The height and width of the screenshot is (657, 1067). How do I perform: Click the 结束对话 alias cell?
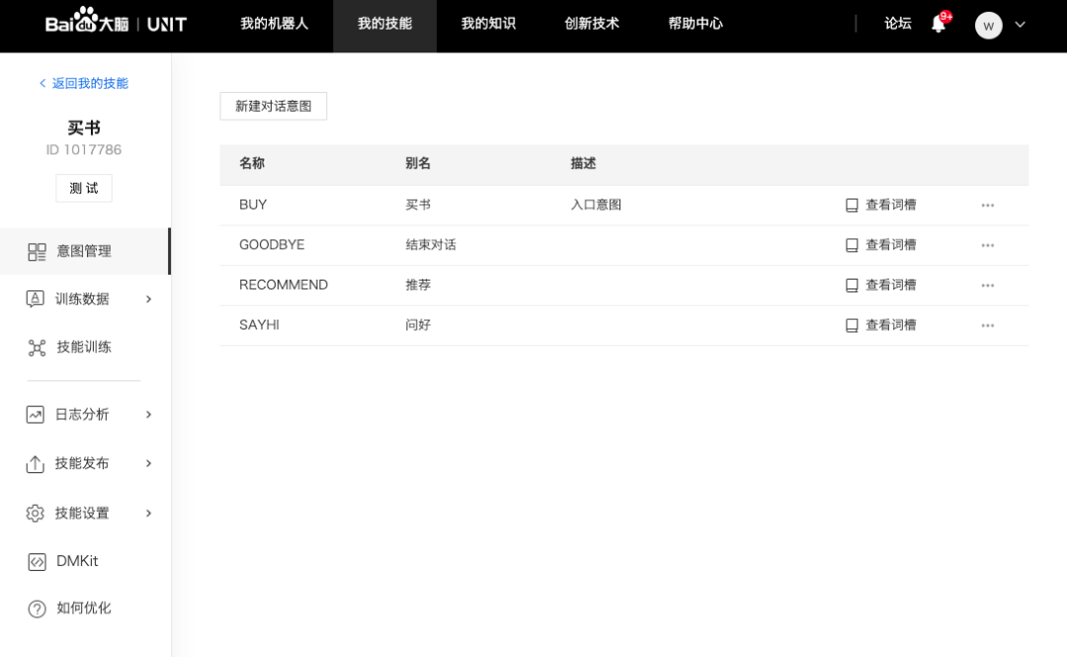431,245
